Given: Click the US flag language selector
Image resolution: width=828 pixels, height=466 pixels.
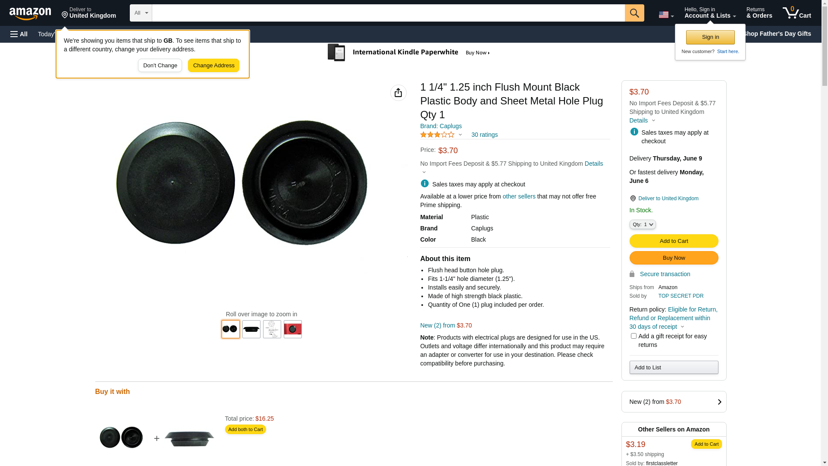Looking at the screenshot, I should pos(666,15).
